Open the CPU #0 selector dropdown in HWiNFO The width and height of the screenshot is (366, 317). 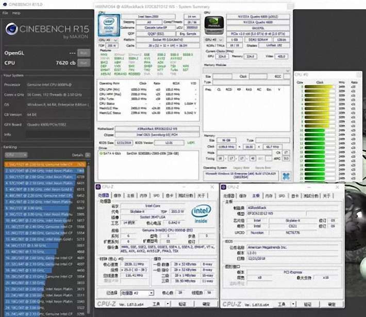click(x=108, y=40)
